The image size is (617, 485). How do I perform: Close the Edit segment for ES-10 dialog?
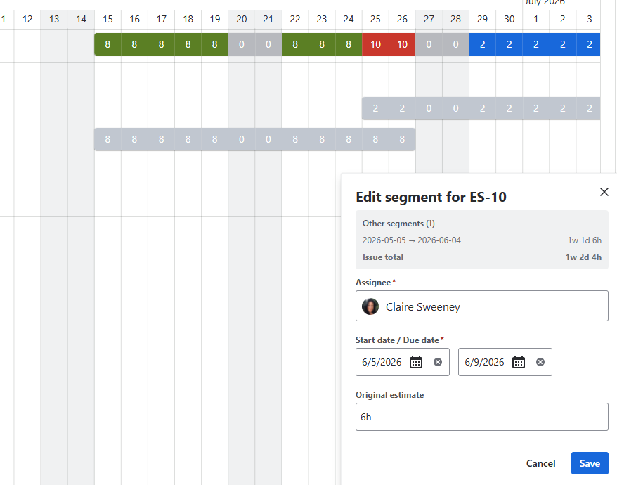click(604, 192)
